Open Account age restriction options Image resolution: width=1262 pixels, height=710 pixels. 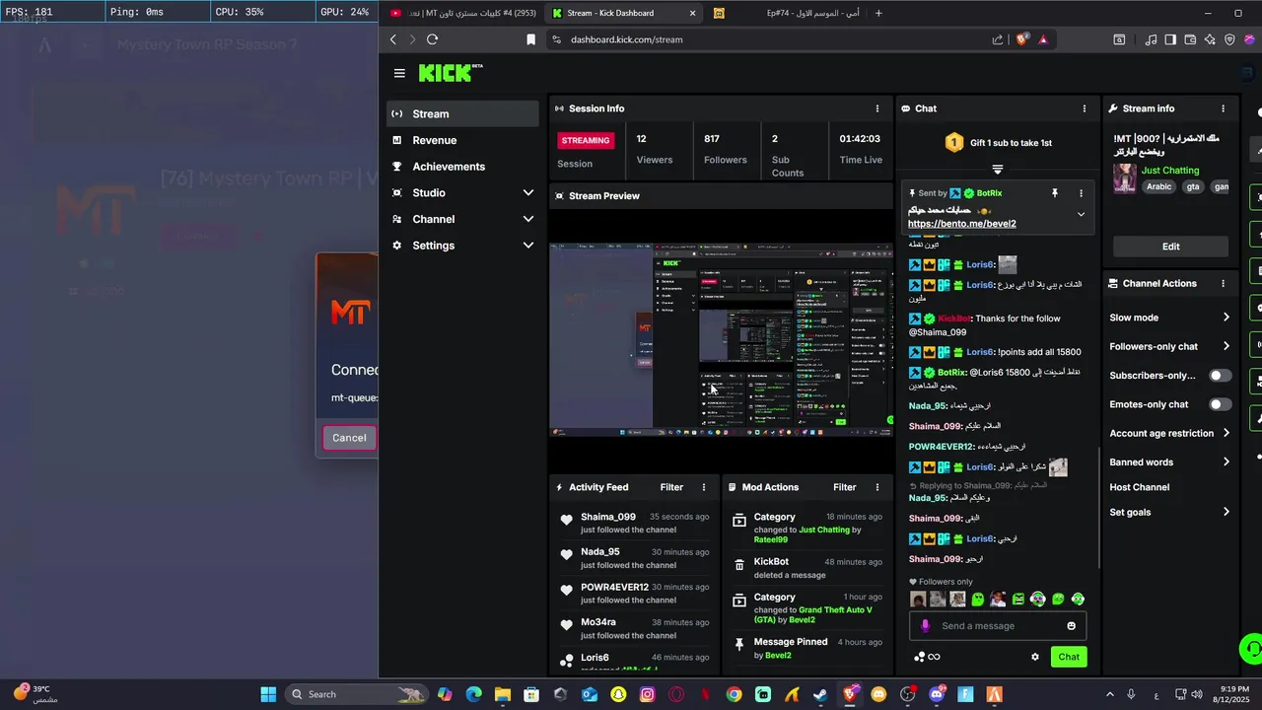[x=1169, y=433]
